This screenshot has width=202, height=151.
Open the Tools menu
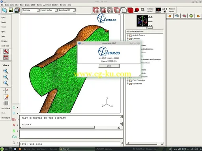pos(7,5)
